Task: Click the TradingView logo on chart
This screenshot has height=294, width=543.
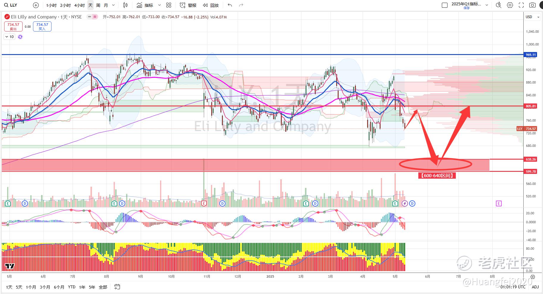Action: 10,266
